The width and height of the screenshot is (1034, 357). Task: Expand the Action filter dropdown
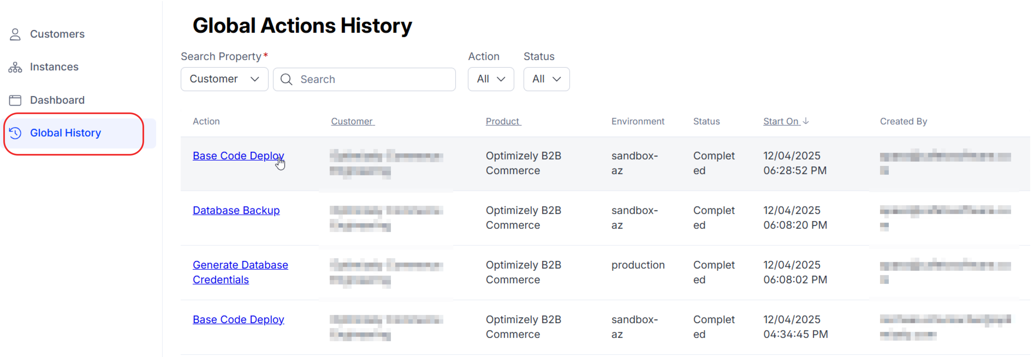click(491, 79)
